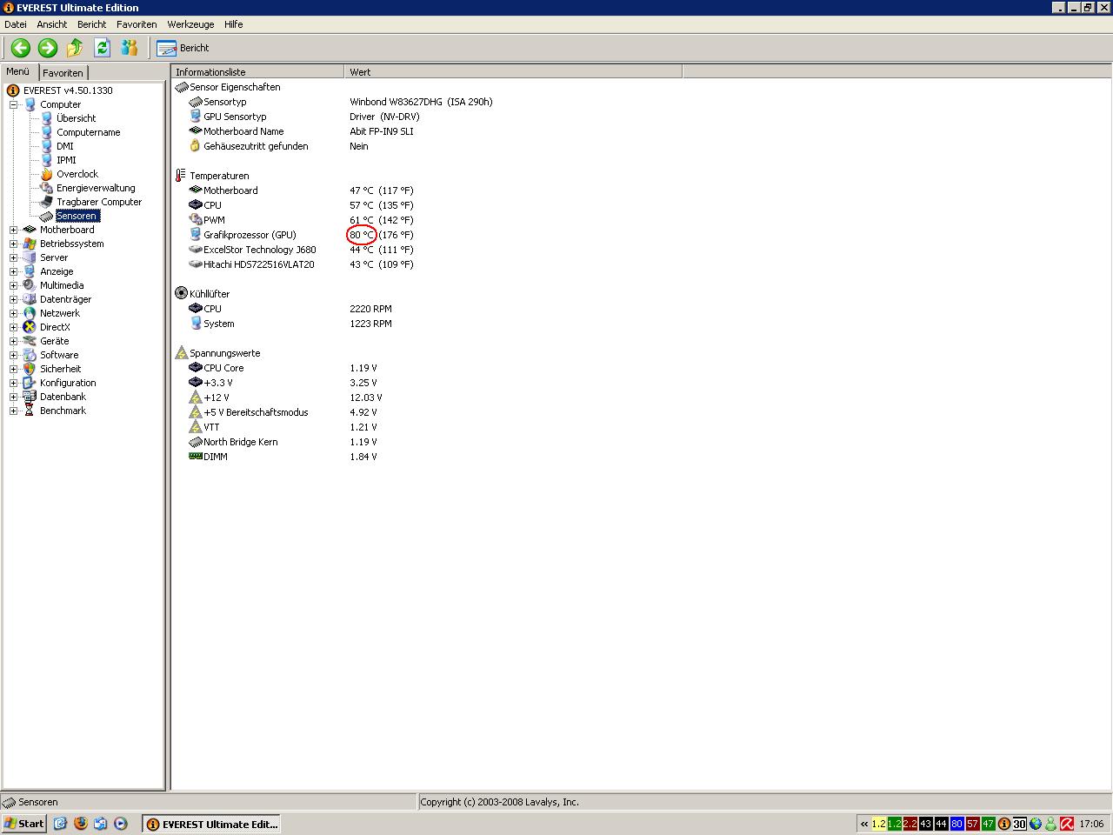Open the Favoriten menu
This screenshot has width=1113, height=835.
click(x=137, y=24)
